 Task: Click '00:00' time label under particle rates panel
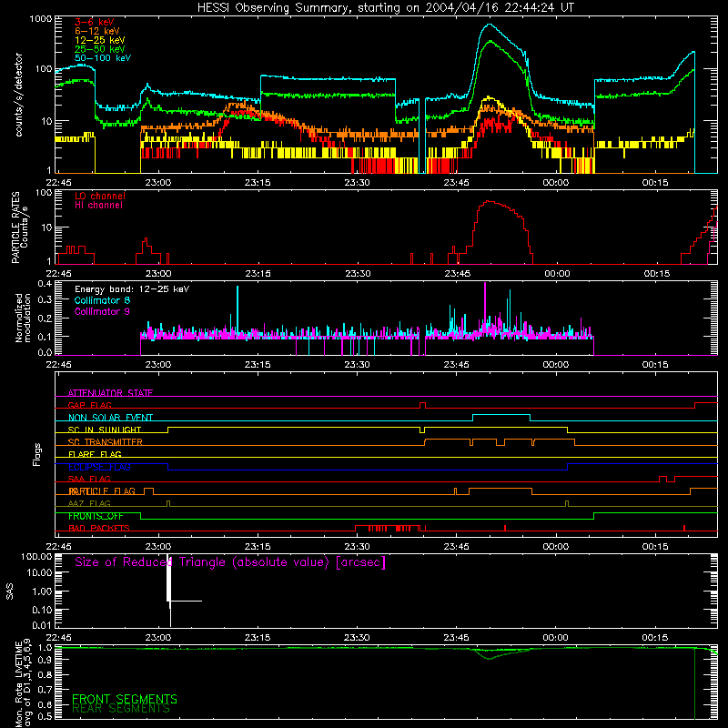(557, 274)
